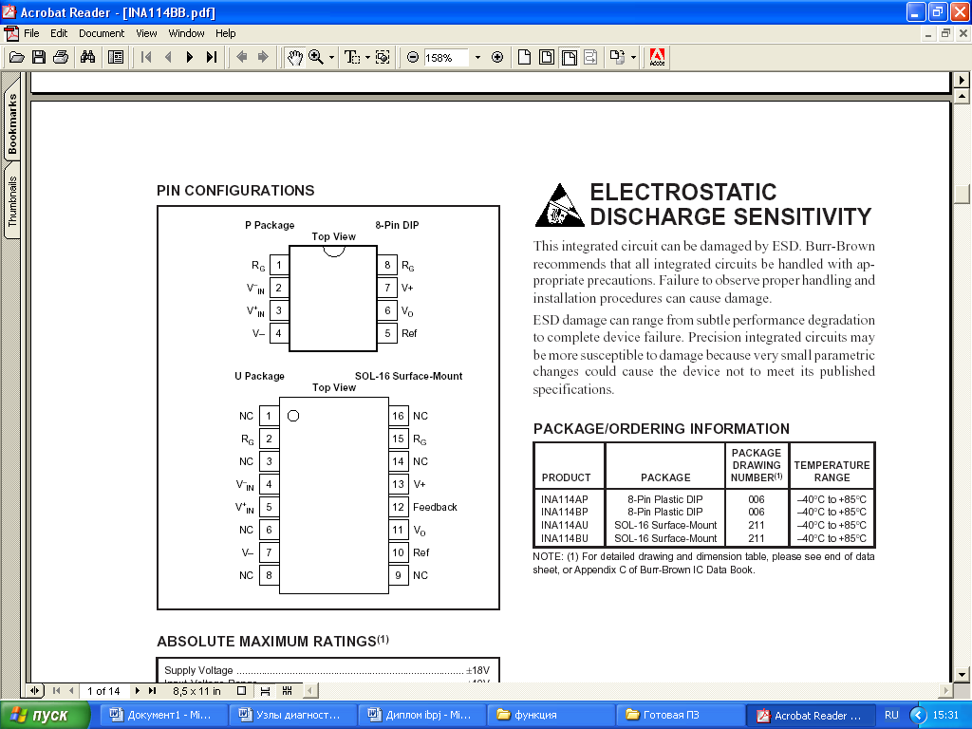Click status bar previous page button
The height and width of the screenshot is (729, 972).
(71, 691)
